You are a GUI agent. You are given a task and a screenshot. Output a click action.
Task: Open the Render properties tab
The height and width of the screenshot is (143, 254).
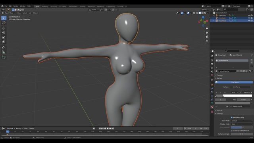point(212,60)
